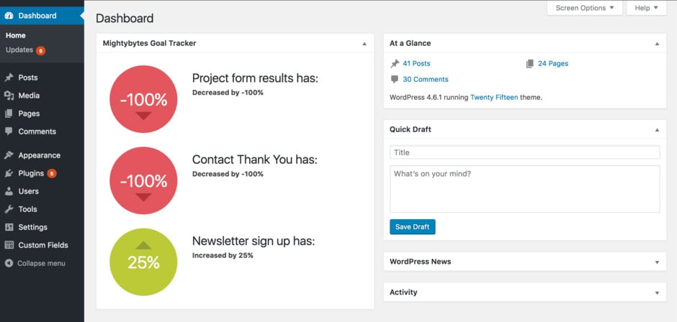This screenshot has height=322, width=677.
Task: Open the Tools wrench icon
Action: (9, 209)
